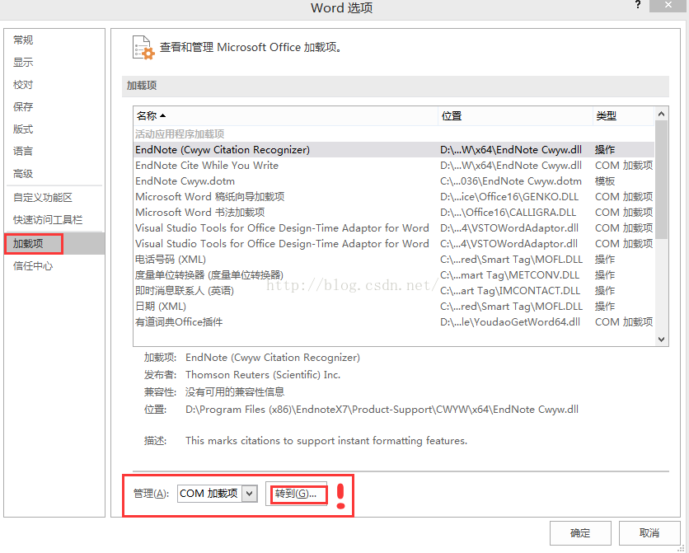Click the help question mark icon
Screen dimensions: 689x553
(638, 5)
